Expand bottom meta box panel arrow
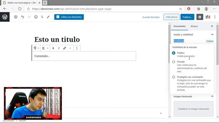 tap(161, 113)
